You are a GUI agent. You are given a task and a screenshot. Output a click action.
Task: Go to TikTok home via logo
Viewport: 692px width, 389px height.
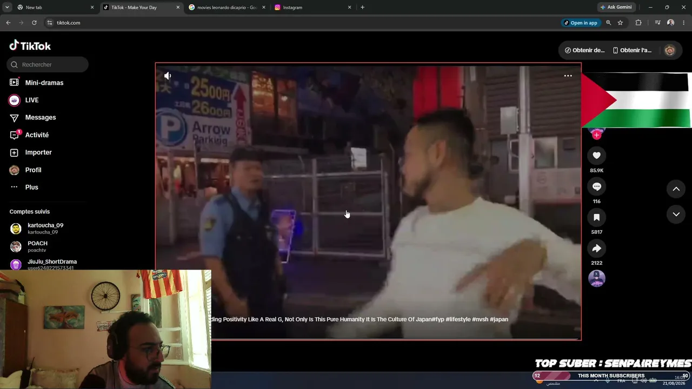pos(30,45)
